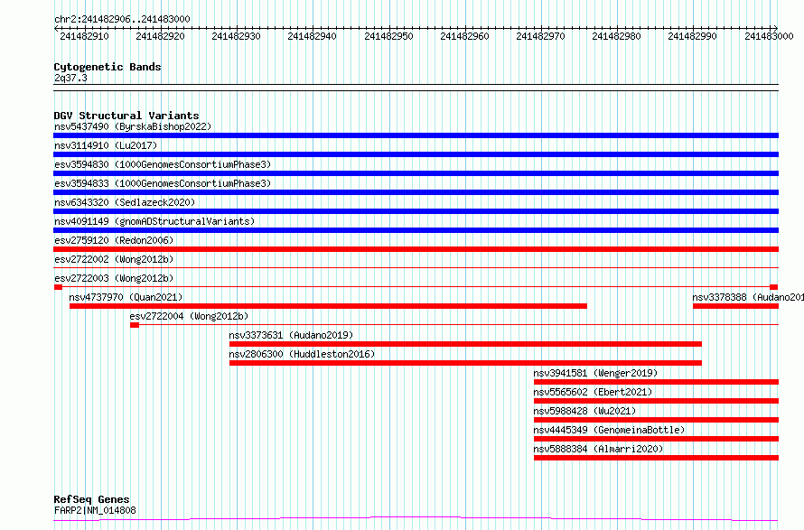Click ruler position 241482950
This screenshot has width=804, height=530.
(388, 36)
